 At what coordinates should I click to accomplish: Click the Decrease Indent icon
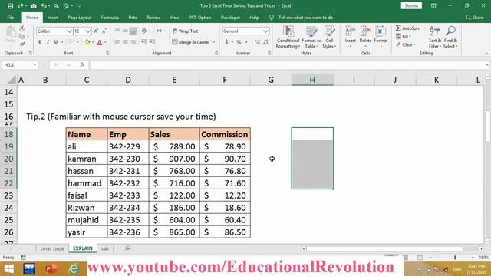tap(144, 42)
